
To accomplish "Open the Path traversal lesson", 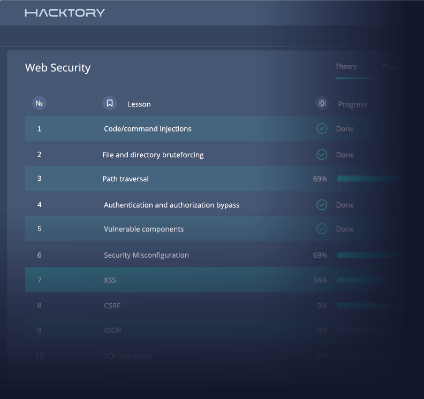I will point(125,179).
